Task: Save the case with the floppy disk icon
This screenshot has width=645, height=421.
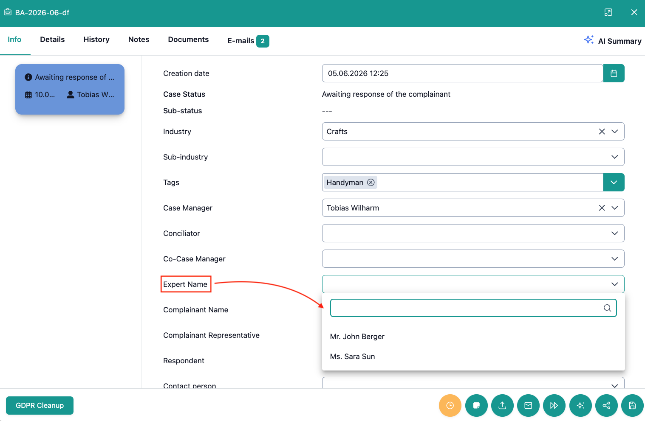Action: tap(632, 405)
